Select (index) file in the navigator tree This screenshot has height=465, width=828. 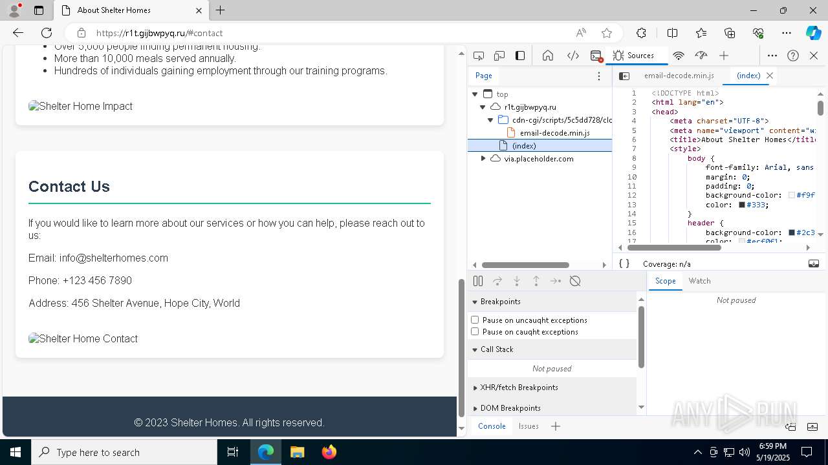(539, 146)
